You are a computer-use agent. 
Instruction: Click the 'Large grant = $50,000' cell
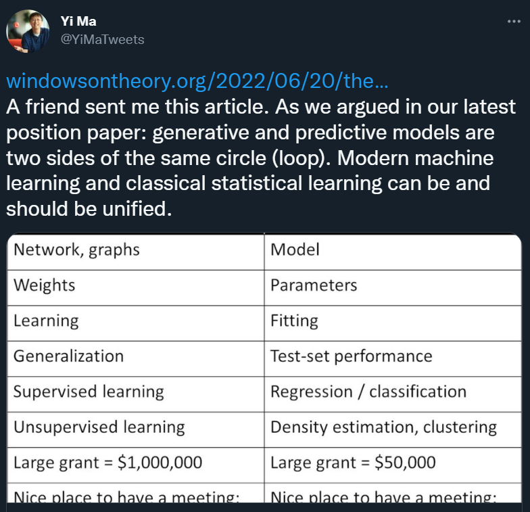click(x=393, y=465)
